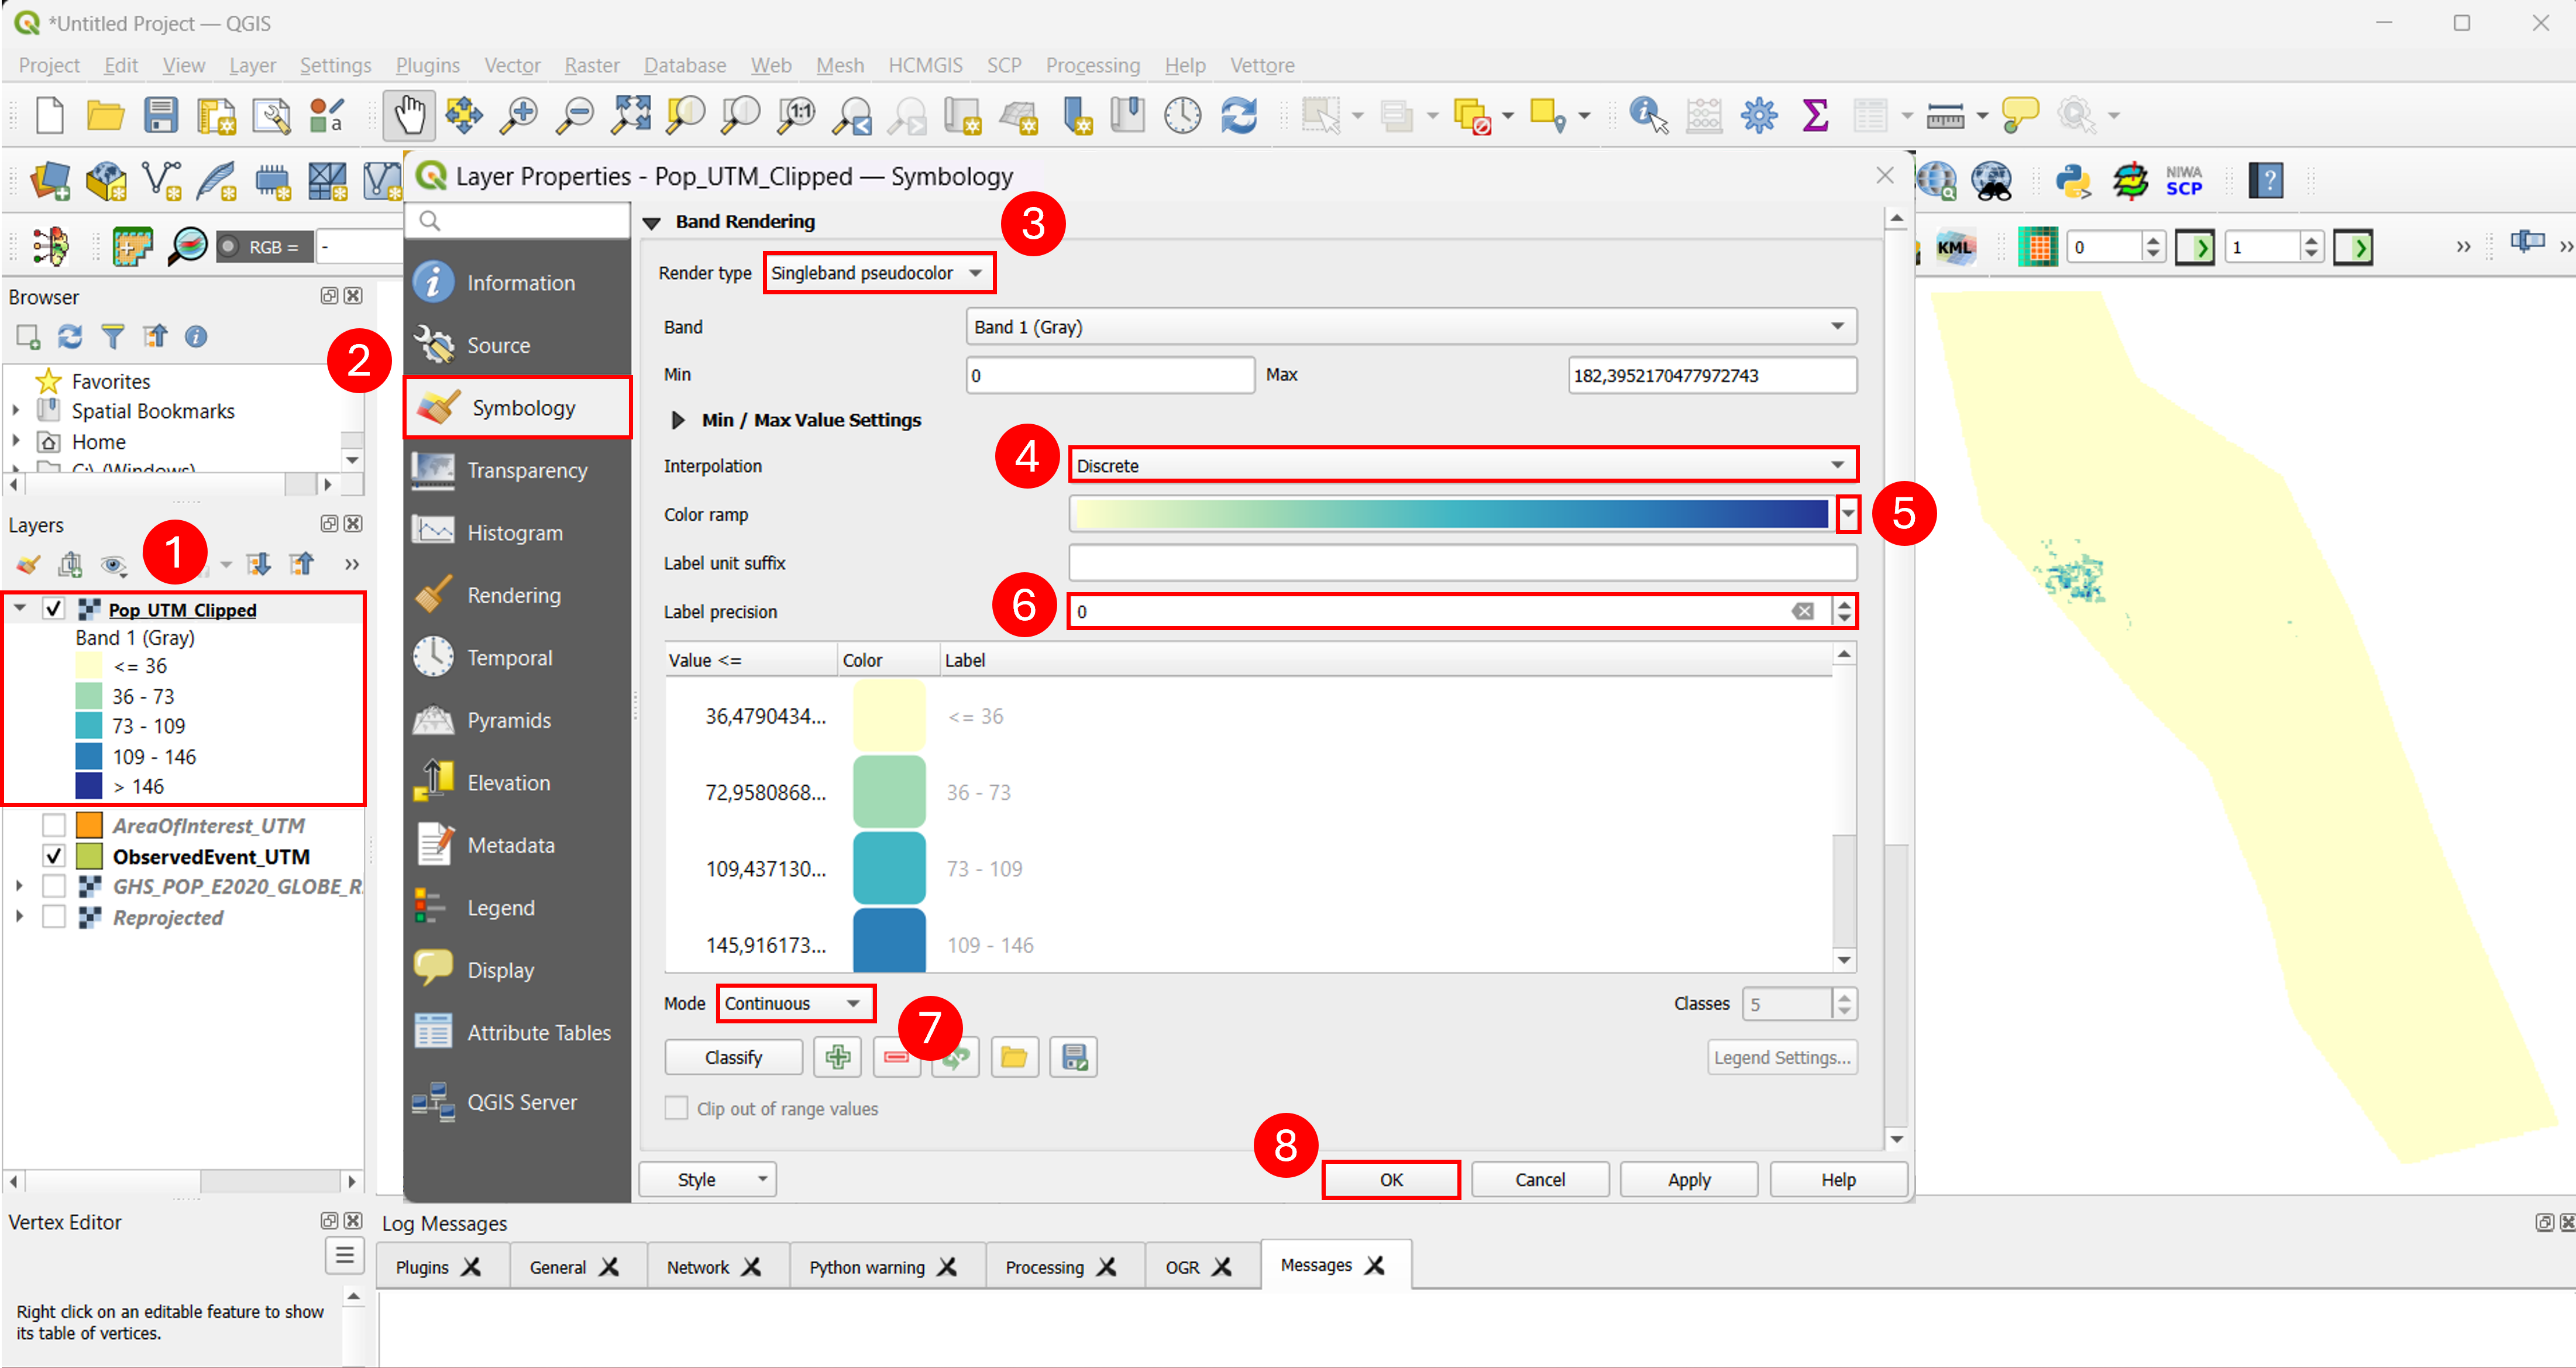Screen dimensions: 2576x1368
Task: Collapse the Band Rendering section
Action: click(x=652, y=222)
